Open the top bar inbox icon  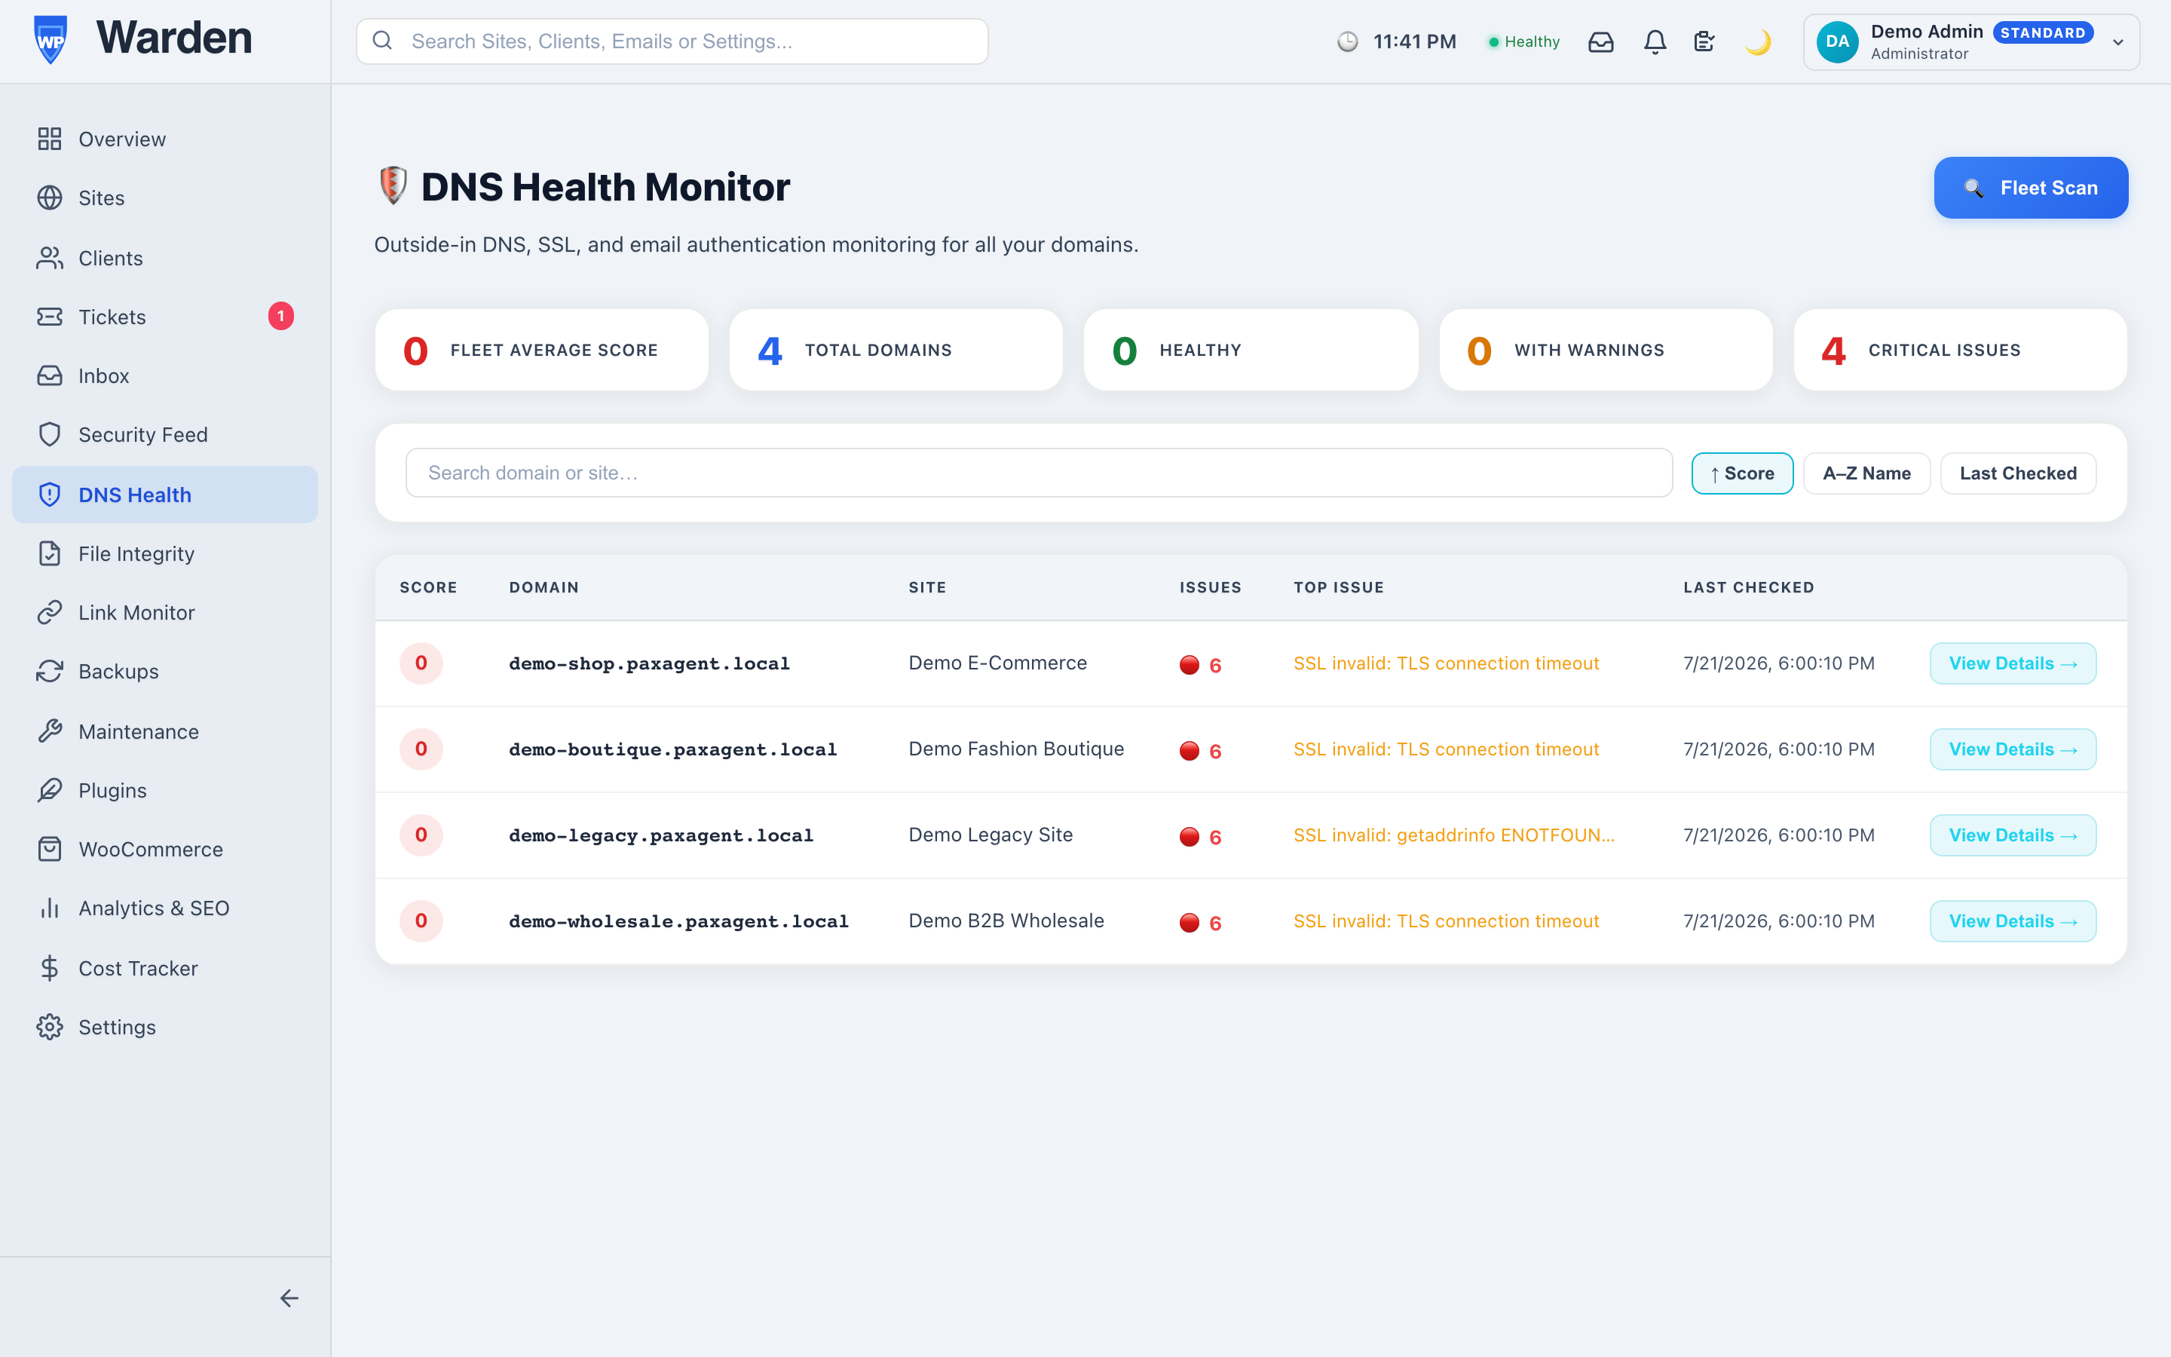[1600, 42]
